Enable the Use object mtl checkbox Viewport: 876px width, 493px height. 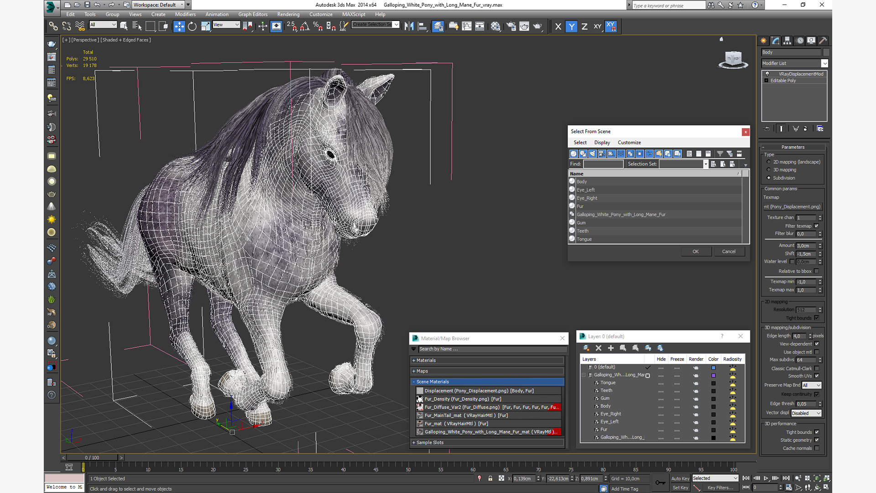pyautogui.click(x=817, y=352)
